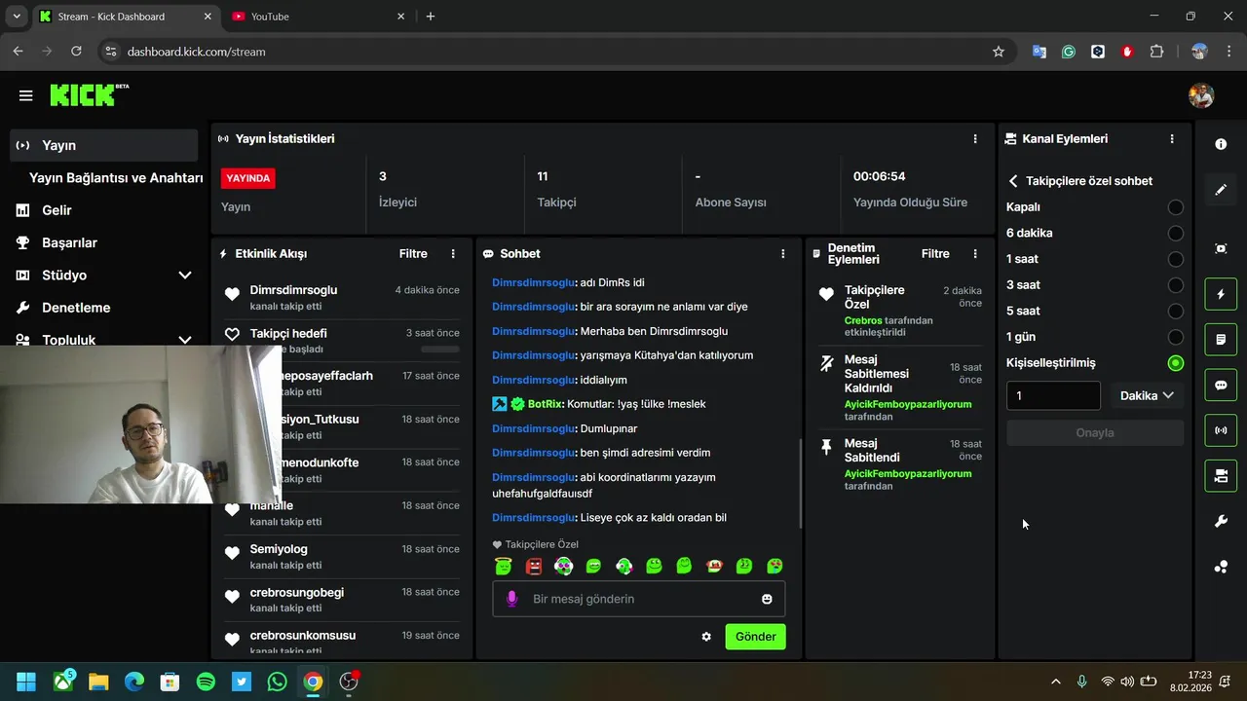Click the browser address bar
This screenshot has height=701, width=1247.
click(x=546, y=52)
